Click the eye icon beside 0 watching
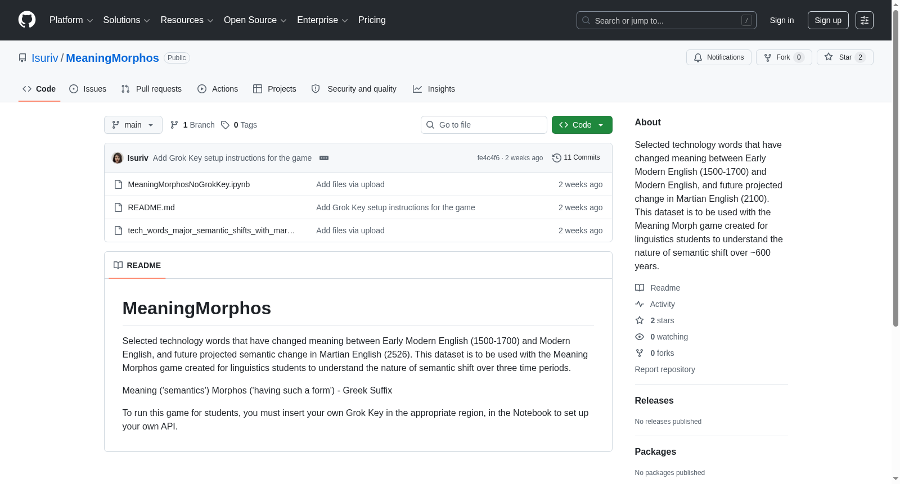Screen dimensions: 900x484 (x=640, y=337)
